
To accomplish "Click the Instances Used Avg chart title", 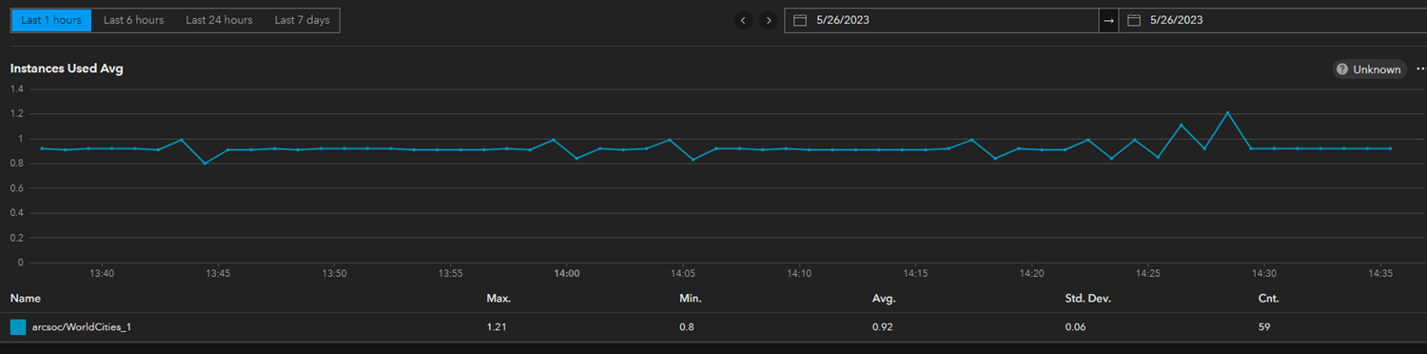I will pos(67,69).
